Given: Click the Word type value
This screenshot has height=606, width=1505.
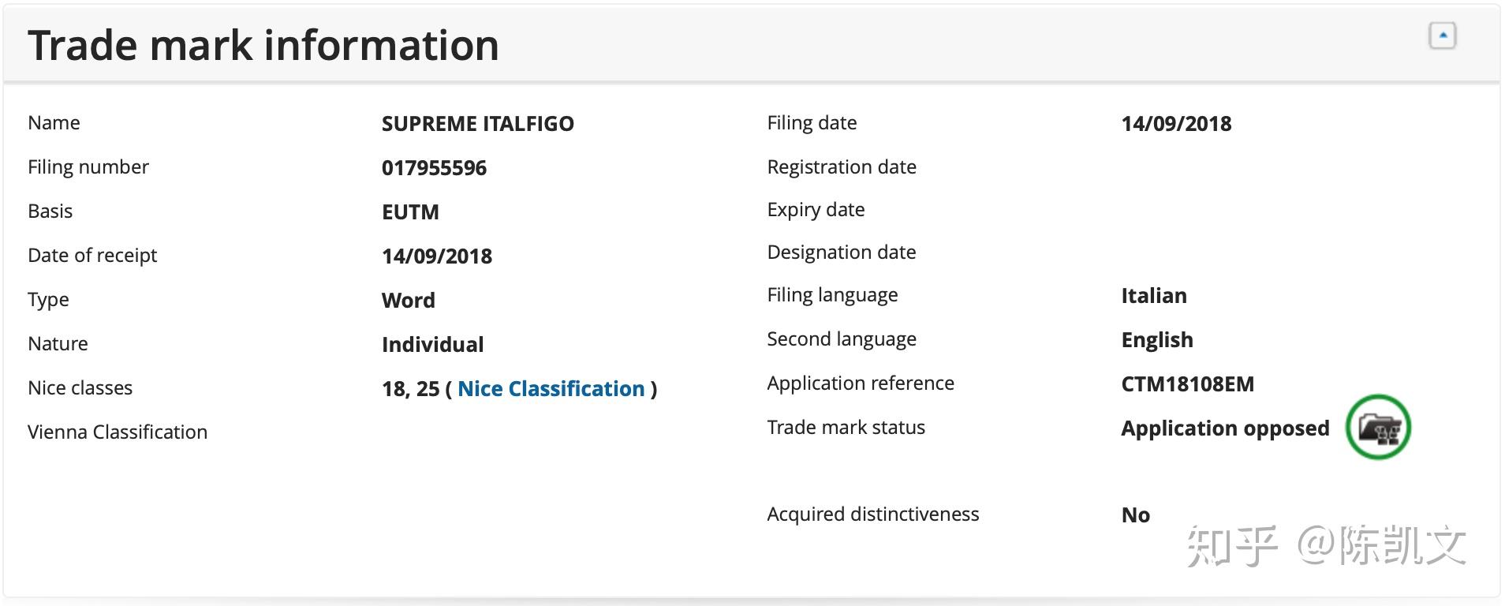Looking at the screenshot, I should point(408,300).
